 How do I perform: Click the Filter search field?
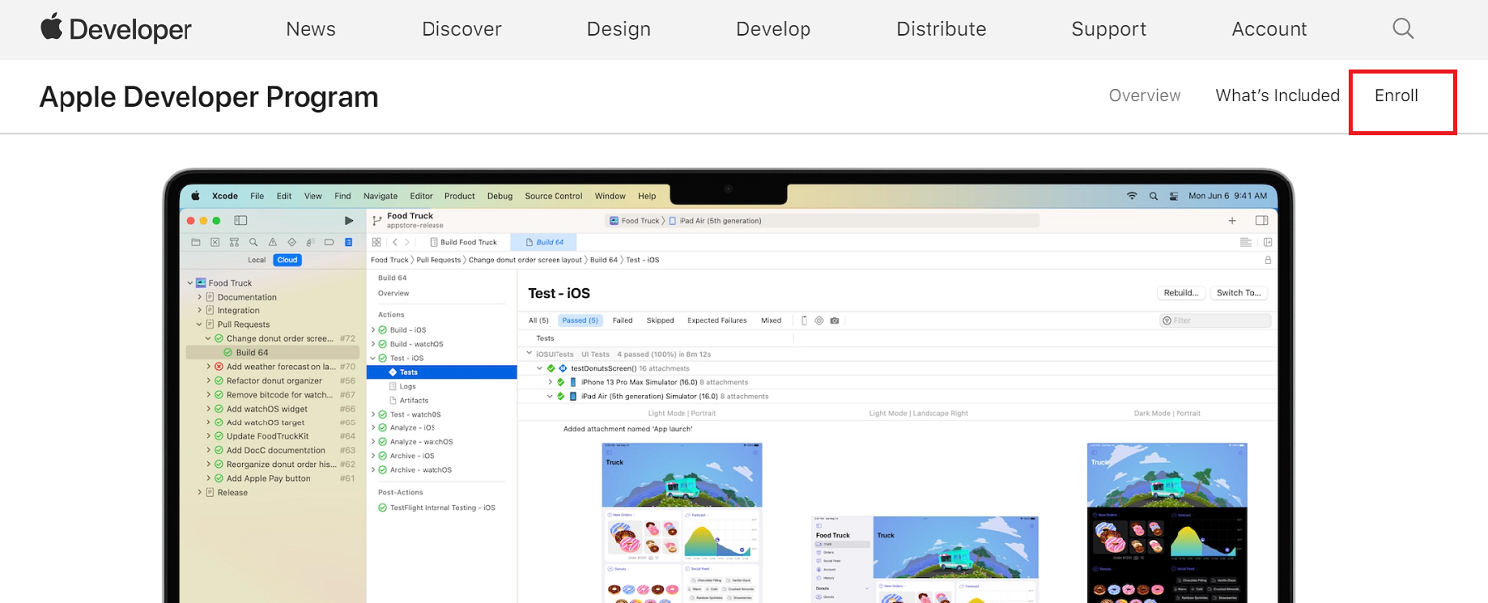(x=1215, y=320)
